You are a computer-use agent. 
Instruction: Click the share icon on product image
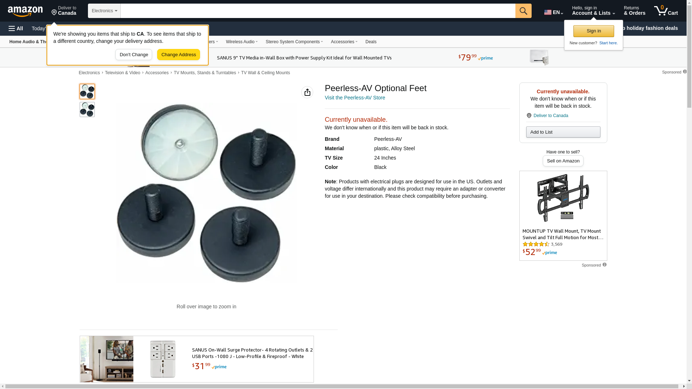click(x=307, y=92)
